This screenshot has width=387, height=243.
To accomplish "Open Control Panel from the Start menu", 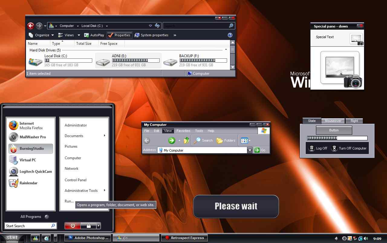I will [x=76, y=180].
